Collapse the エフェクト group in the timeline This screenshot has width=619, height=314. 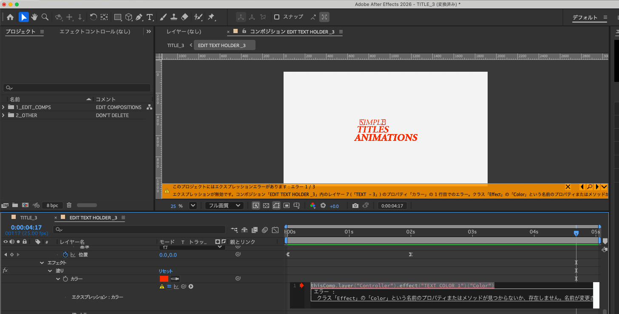click(42, 263)
